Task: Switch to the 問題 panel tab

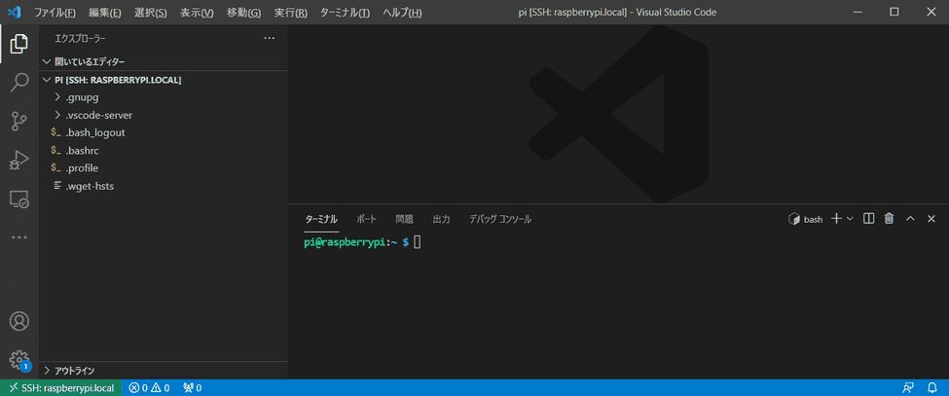Action: coord(404,219)
